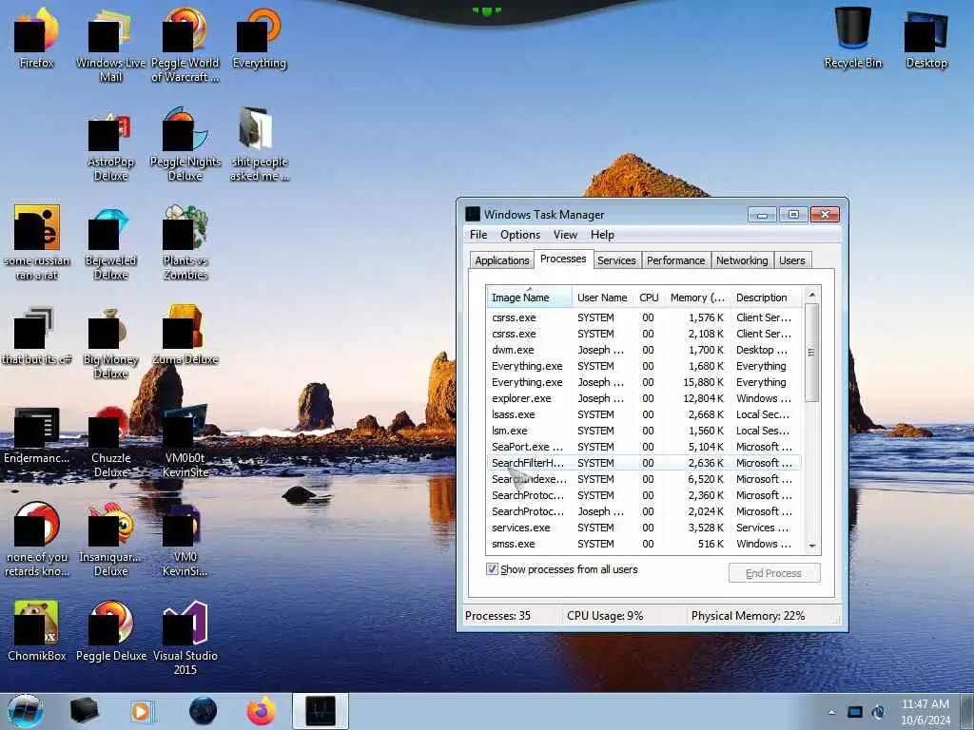Open the File menu in Task Manager
This screenshot has width=974, height=730.
[x=478, y=235]
